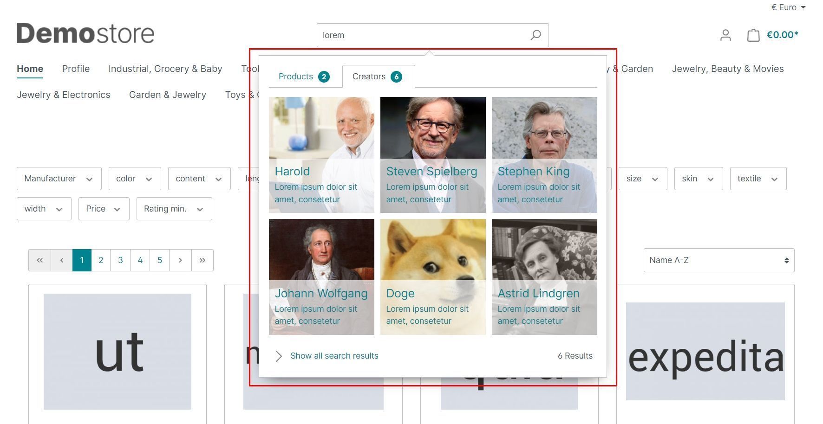Open the Astrid Lindgren creator card
Image resolution: width=823 pixels, height=424 pixels.
(x=544, y=277)
